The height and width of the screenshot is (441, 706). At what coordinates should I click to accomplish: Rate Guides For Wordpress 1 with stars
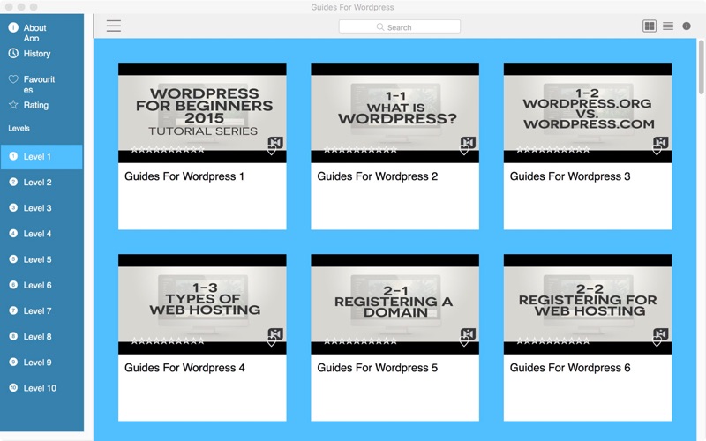tap(168, 150)
